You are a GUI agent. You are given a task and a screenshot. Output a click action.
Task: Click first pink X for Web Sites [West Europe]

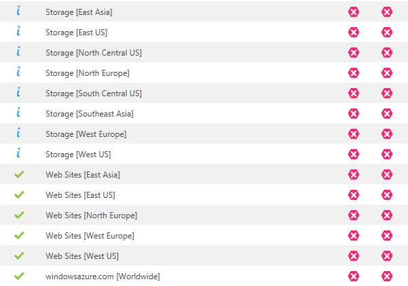[354, 236]
